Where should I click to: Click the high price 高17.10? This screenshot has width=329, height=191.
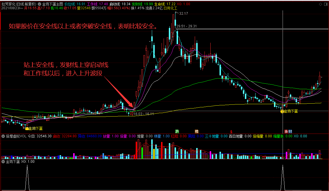click(44, 8)
